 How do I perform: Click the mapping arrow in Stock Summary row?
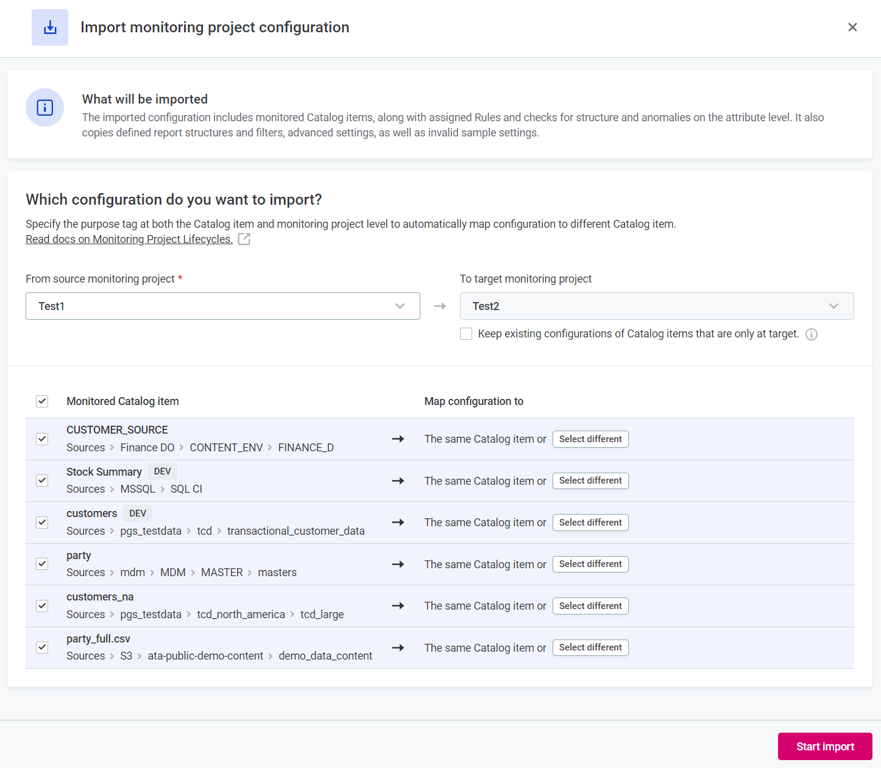tap(398, 481)
